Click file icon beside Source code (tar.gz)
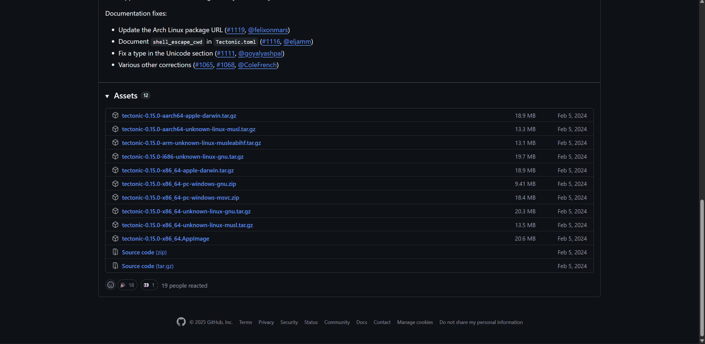The image size is (705, 344). click(115, 266)
